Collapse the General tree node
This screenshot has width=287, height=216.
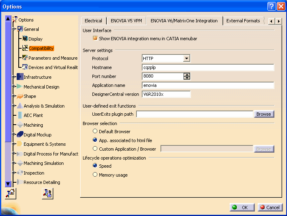[x=14, y=29]
